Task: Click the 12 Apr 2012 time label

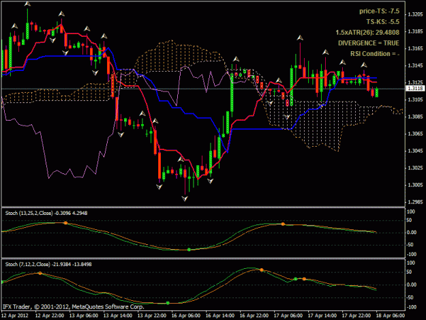Action: click(x=15, y=316)
